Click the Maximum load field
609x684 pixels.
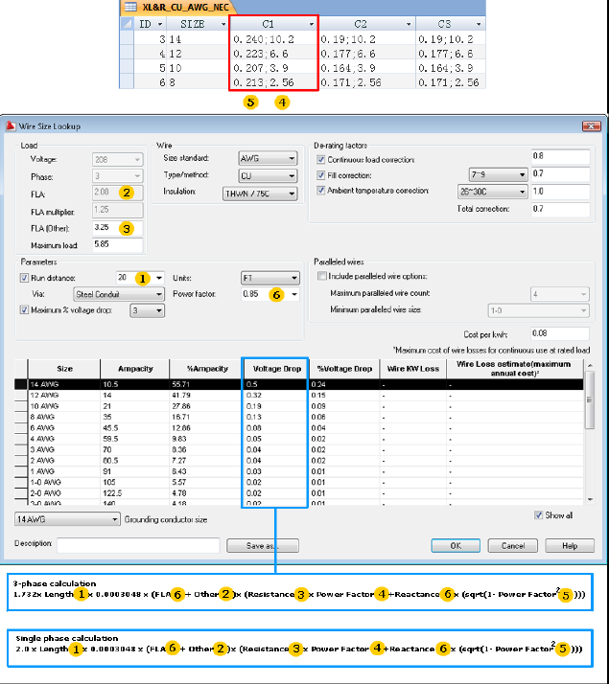(x=117, y=244)
